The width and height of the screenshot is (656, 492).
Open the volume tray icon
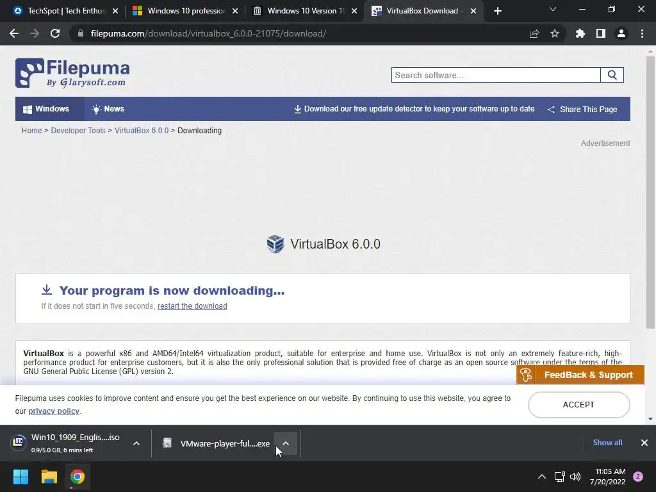[x=576, y=477]
